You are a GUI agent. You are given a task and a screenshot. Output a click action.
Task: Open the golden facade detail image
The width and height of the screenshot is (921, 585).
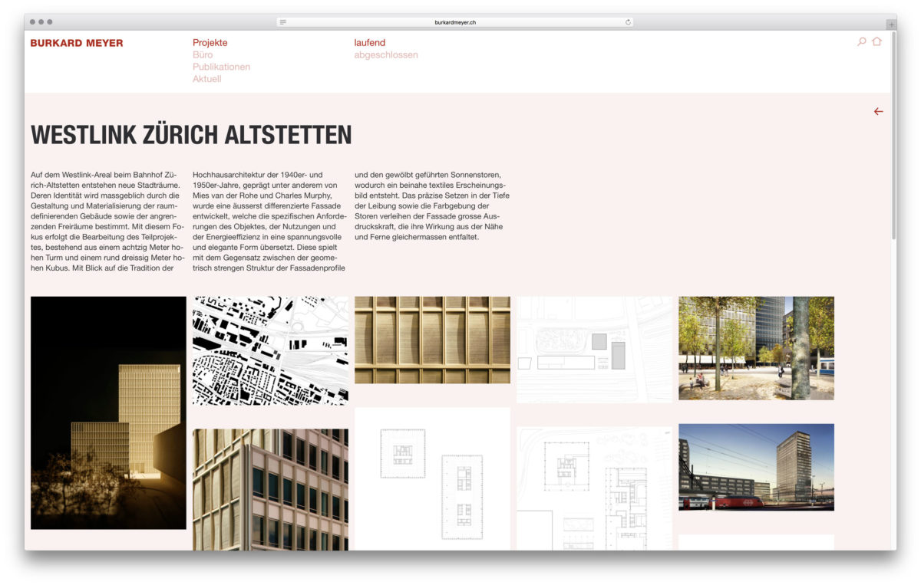[432, 340]
